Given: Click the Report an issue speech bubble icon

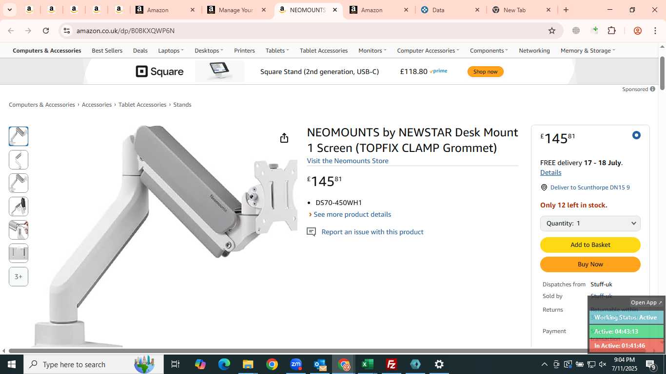Looking at the screenshot, I should [311, 232].
